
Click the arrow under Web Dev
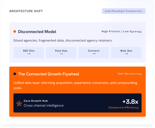pyautogui.click(x=126, y=54)
